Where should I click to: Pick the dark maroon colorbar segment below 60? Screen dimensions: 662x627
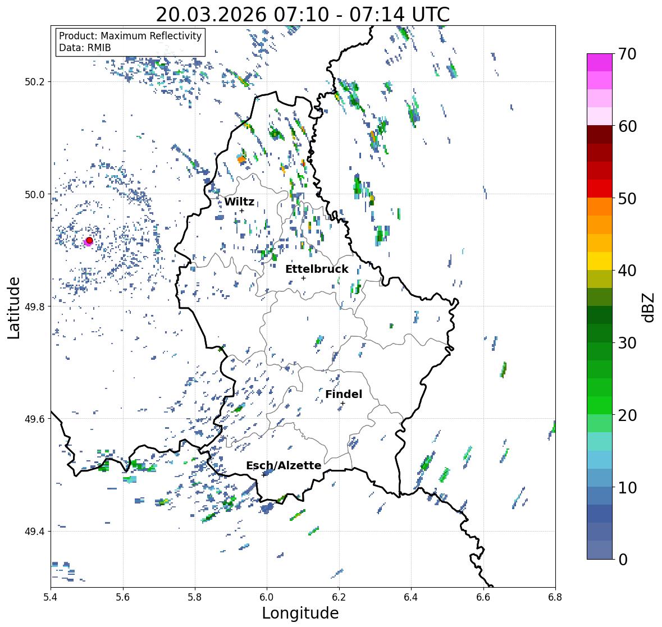(x=600, y=135)
